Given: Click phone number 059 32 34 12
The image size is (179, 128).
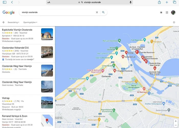Looking at the screenshot, I should (x=19, y=36).
